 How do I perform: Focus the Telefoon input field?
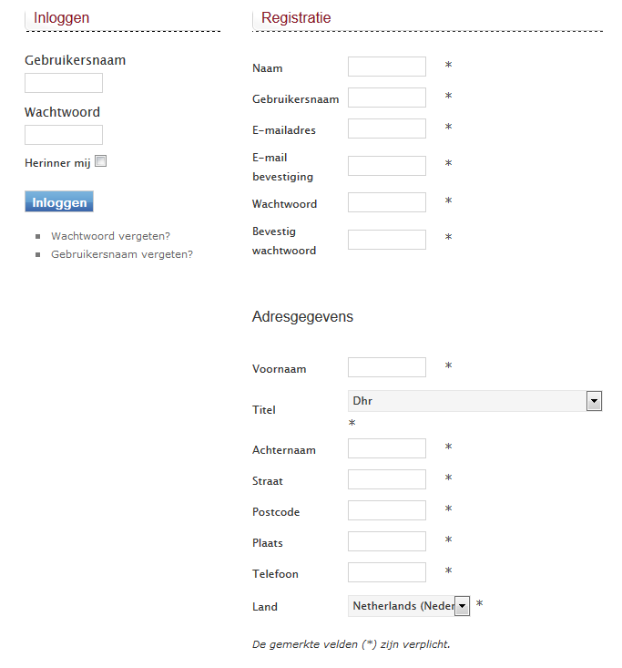387,572
